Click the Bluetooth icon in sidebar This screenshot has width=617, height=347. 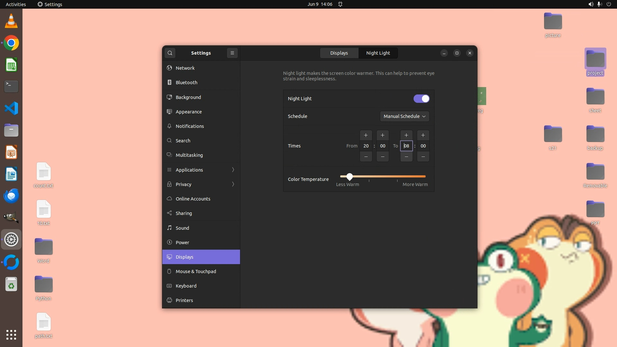(x=169, y=83)
